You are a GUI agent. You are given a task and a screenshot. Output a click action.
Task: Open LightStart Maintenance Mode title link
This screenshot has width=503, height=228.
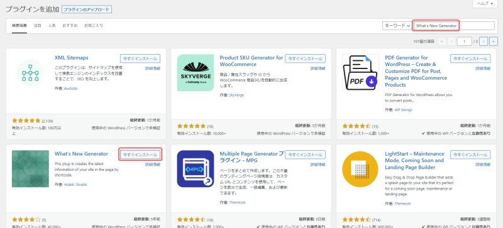(414, 160)
